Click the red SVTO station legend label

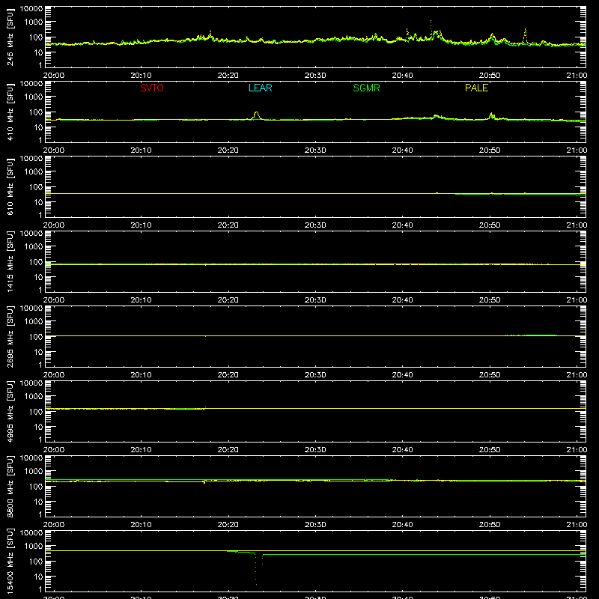tap(152, 88)
